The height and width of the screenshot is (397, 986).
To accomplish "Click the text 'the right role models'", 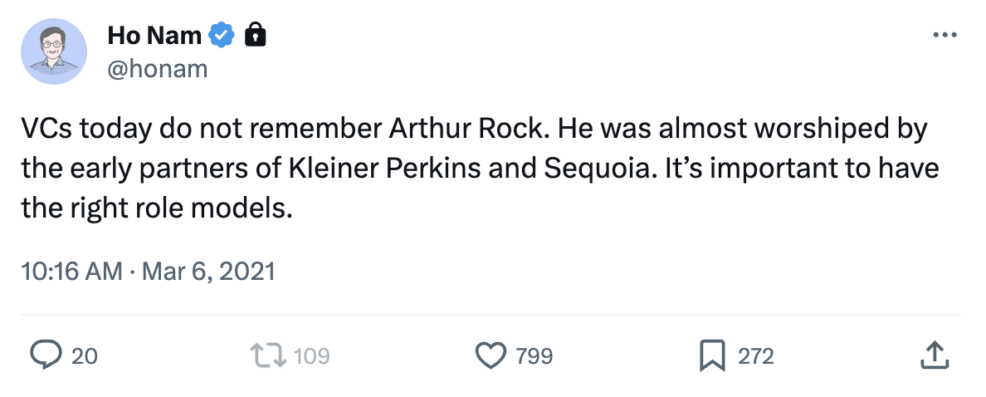I will tap(156, 207).
